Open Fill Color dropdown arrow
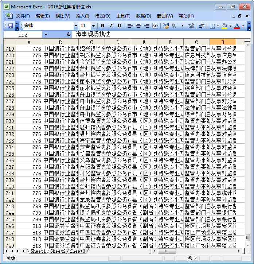This screenshot has height=264, width=254. [x=230, y=26]
